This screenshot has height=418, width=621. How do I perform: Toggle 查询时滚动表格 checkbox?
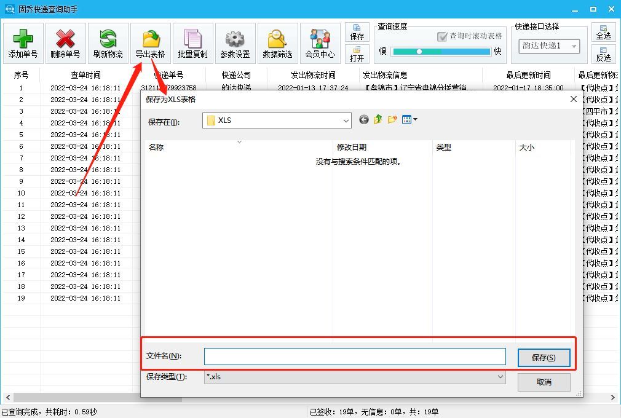pos(442,36)
